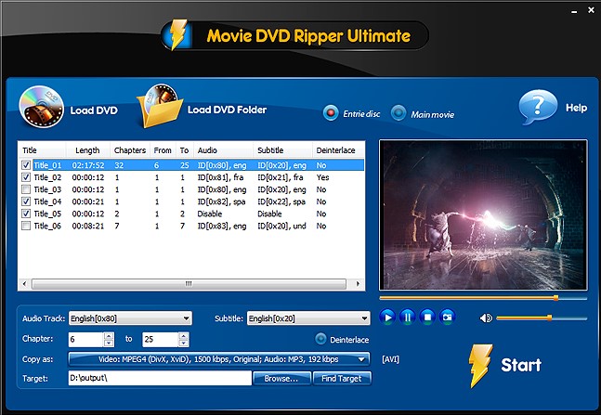Image resolution: width=601 pixels, height=415 pixels.
Task: Check the Title_03 checkbox
Action: pos(26,189)
